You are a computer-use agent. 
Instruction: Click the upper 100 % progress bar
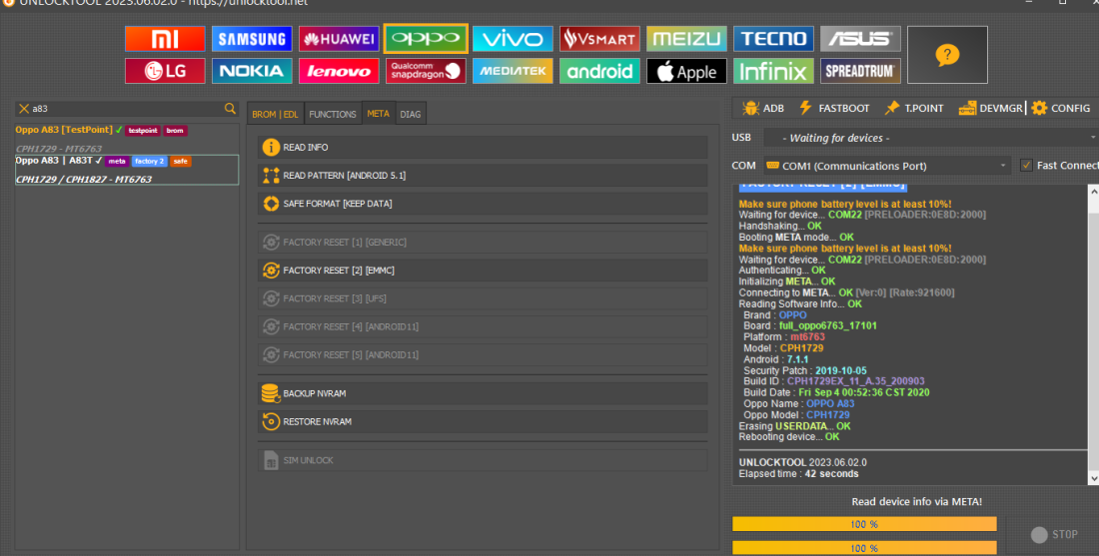[864, 524]
